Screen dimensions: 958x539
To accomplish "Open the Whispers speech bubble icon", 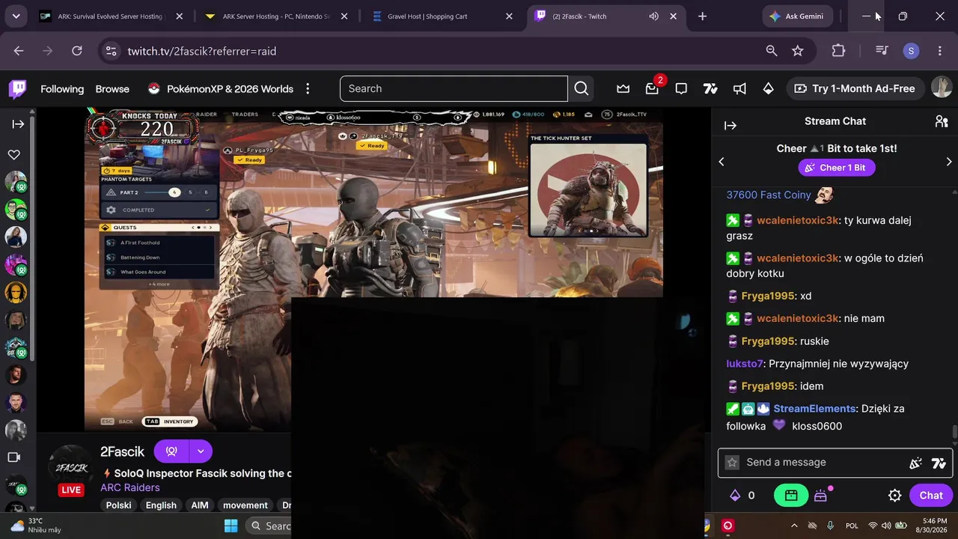I will (681, 89).
